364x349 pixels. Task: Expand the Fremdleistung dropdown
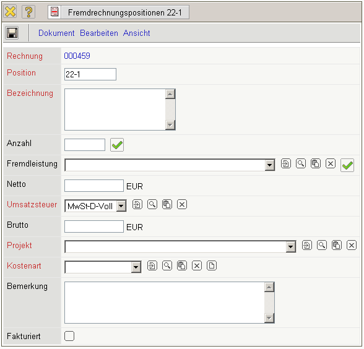(x=270, y=165)
